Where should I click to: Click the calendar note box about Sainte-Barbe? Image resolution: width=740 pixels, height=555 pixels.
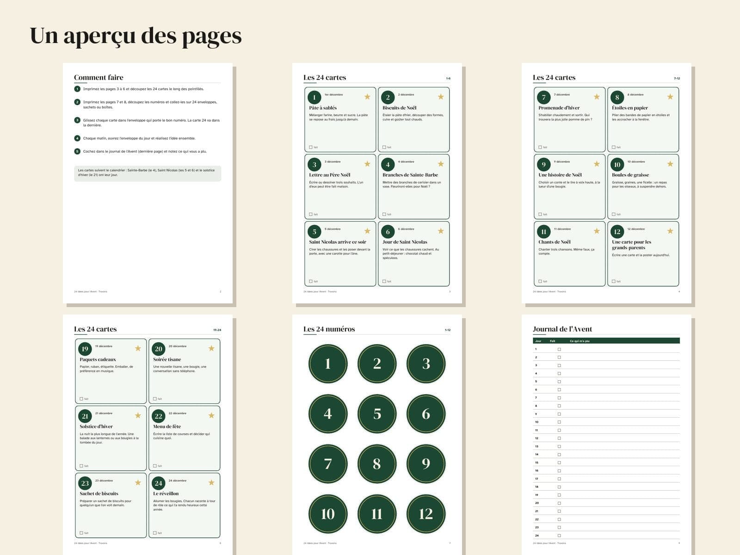(148, 173)
